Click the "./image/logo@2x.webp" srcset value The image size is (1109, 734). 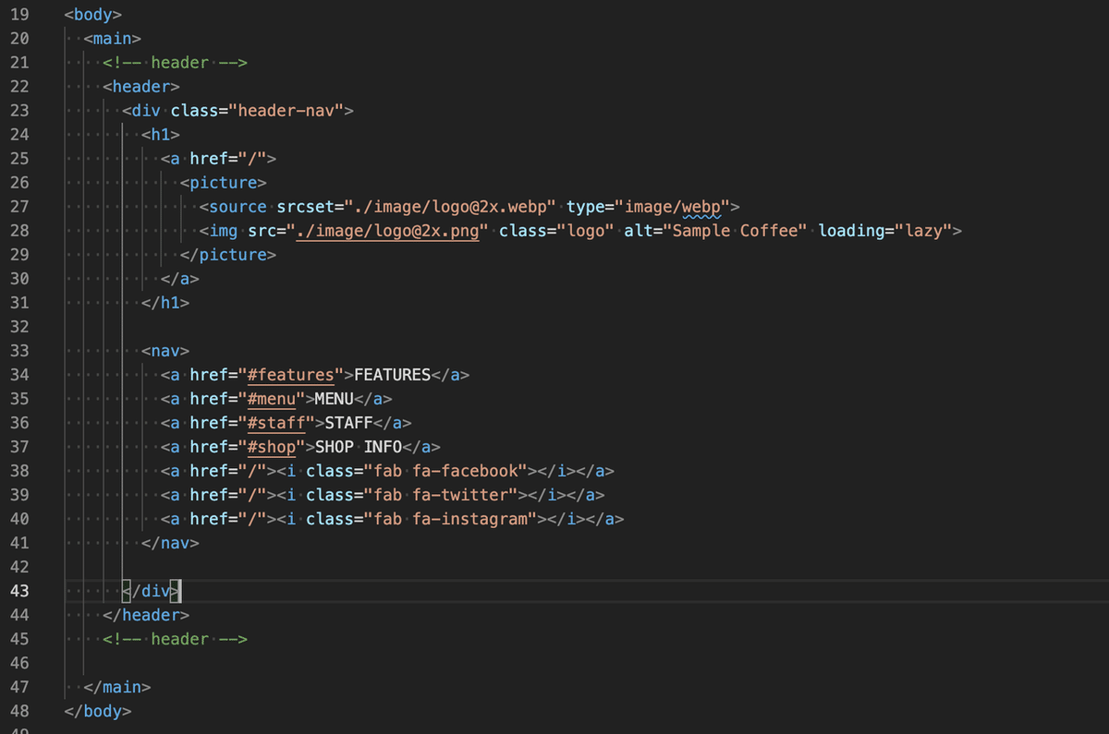point(450,207)
